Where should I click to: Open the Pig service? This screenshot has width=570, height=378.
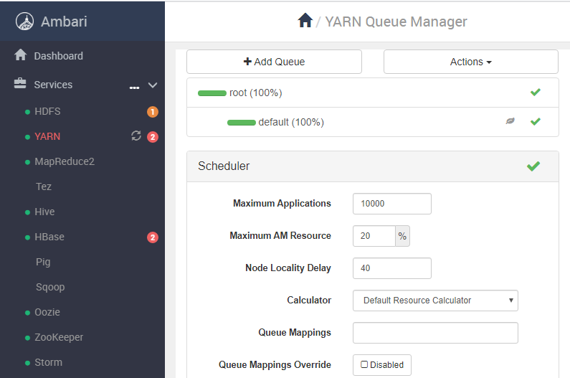43,262
